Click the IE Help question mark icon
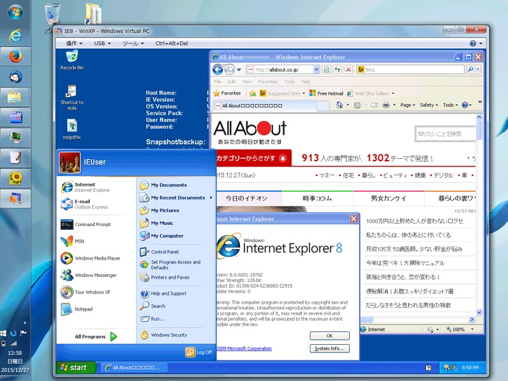 (465, 105)
